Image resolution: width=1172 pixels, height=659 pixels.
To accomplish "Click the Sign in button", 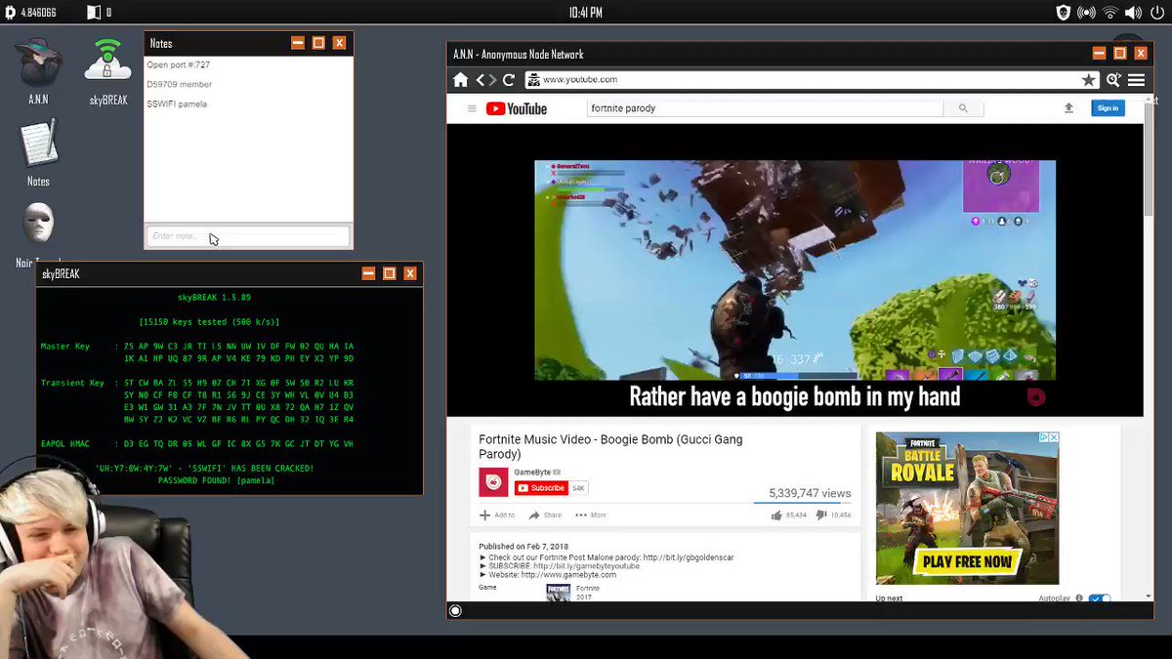I will [x=1108, y=108].
